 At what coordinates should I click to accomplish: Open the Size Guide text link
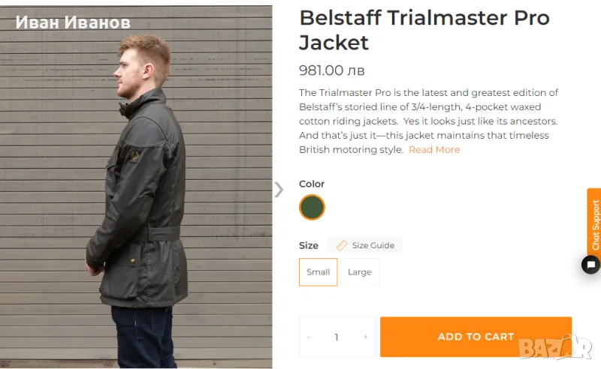(373, 245)
